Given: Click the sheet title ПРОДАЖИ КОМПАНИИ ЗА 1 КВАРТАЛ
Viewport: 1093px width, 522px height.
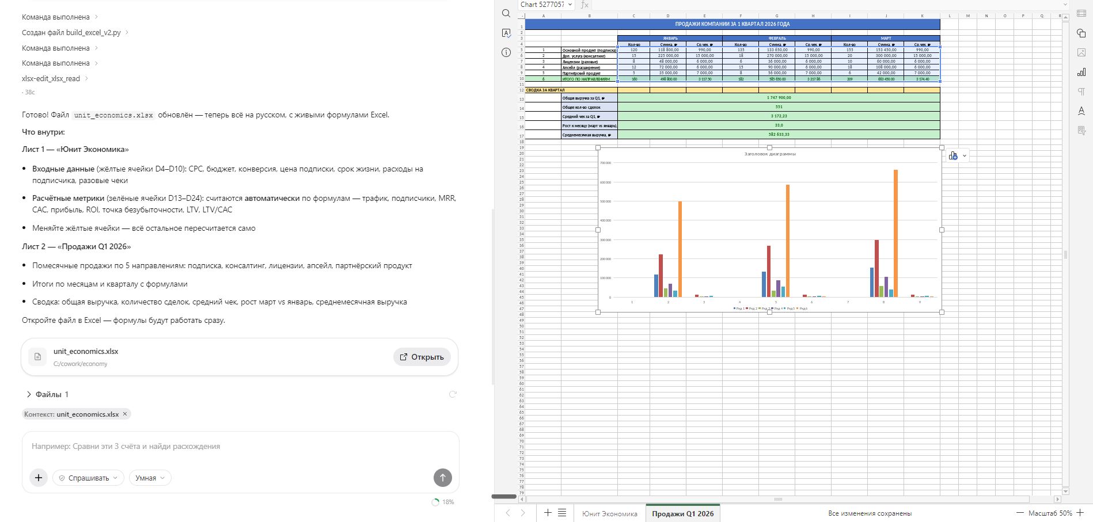Looking at the screenshot, I should click(733, 24).
